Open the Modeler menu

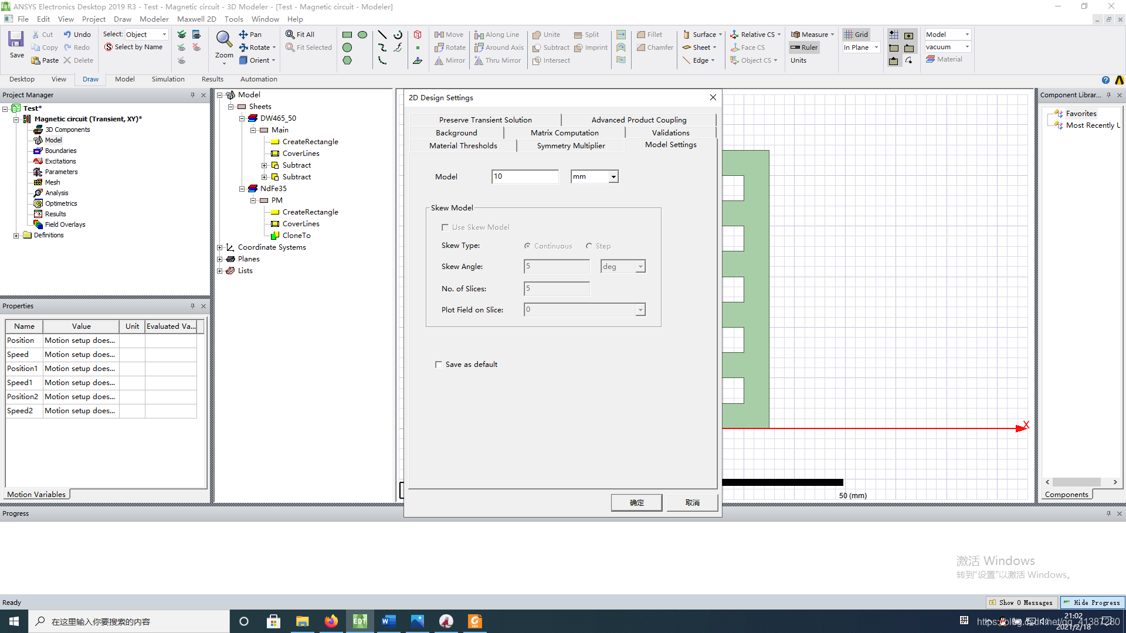154,19
